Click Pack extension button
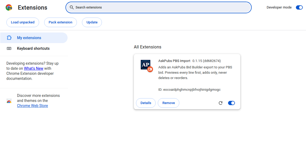The image size is (306, 165). click(x=60, y=22)
